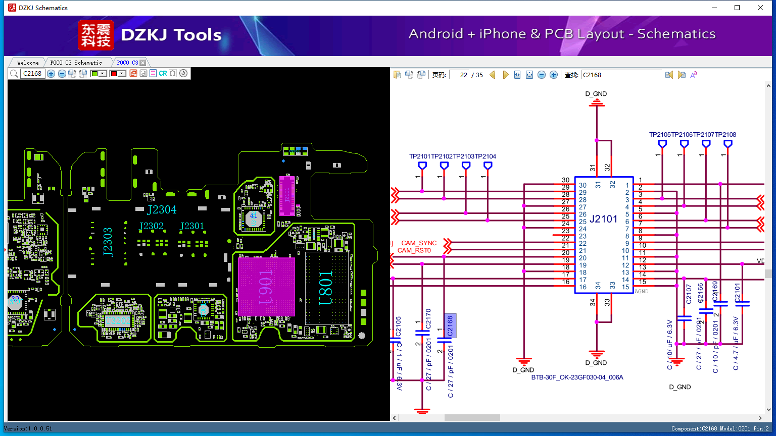Switch to the POCO C3 Schematic tab
This screenshot has height=436, width=776.
point(76,63)
